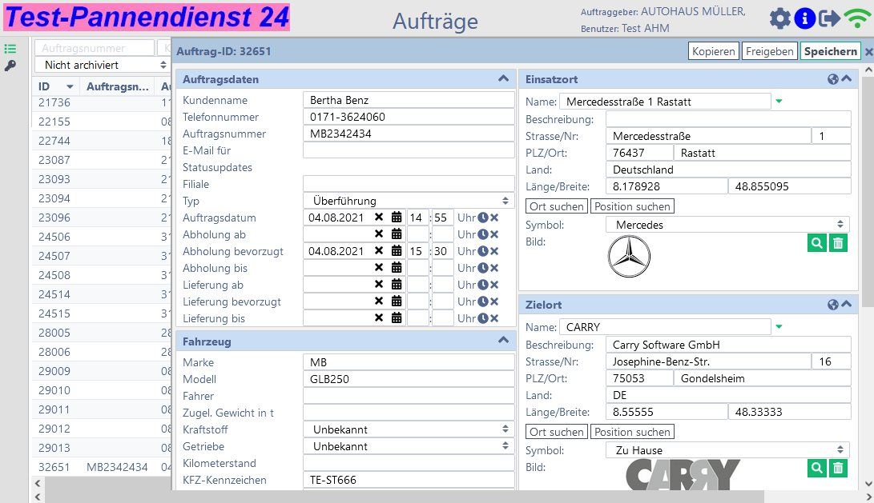Click Position suchen under Zielort
This screenshot has width=874, height=503.
pyautogui.click(x=632, y=432)
